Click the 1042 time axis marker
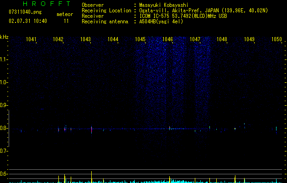The width and height of the screenshot is (287, 183). [x=58, y=39]
